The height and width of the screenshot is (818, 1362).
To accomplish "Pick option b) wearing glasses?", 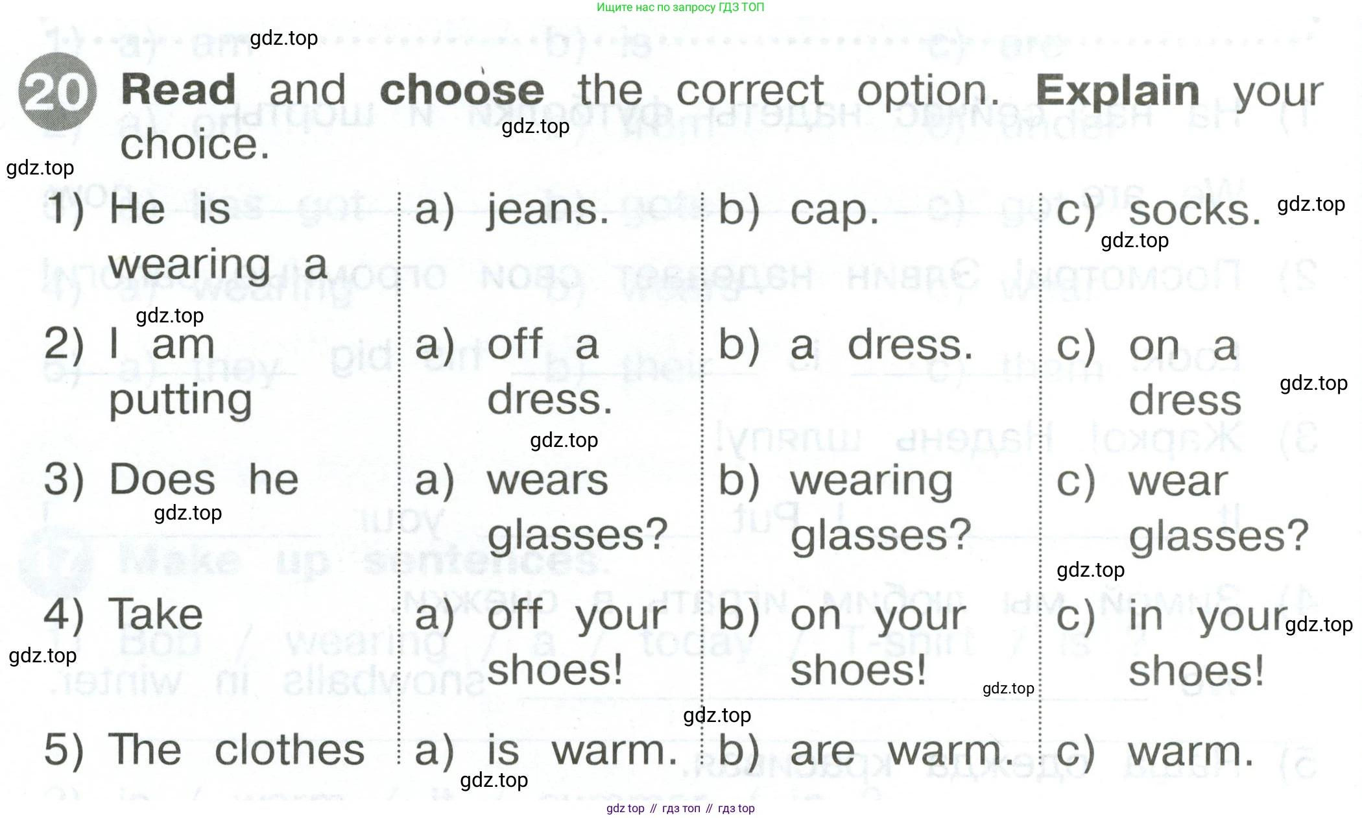I will 845,508.
